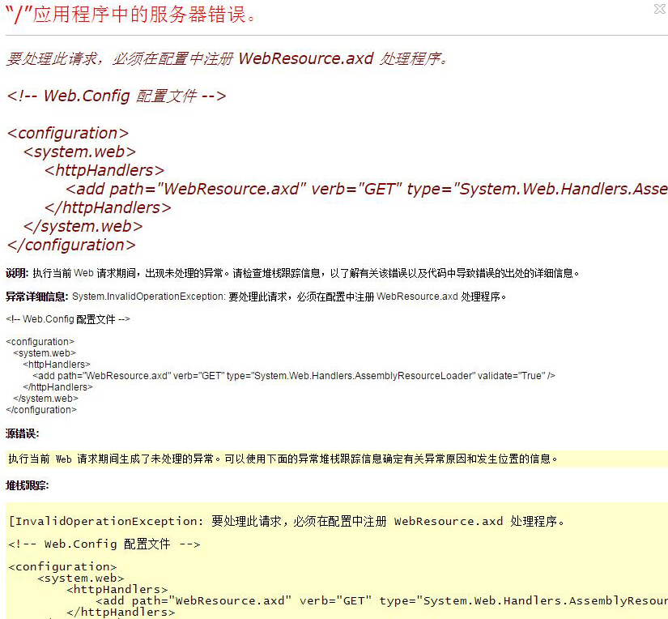Screen dimensions: 668x619
Task: Click the large italic opening <configuration> tag
Action: pos(67,133)
